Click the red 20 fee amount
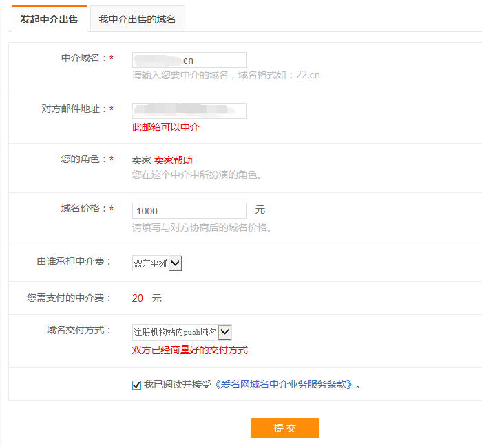The width and height of the screenshot is (482, 446). (x=138, y=298)
